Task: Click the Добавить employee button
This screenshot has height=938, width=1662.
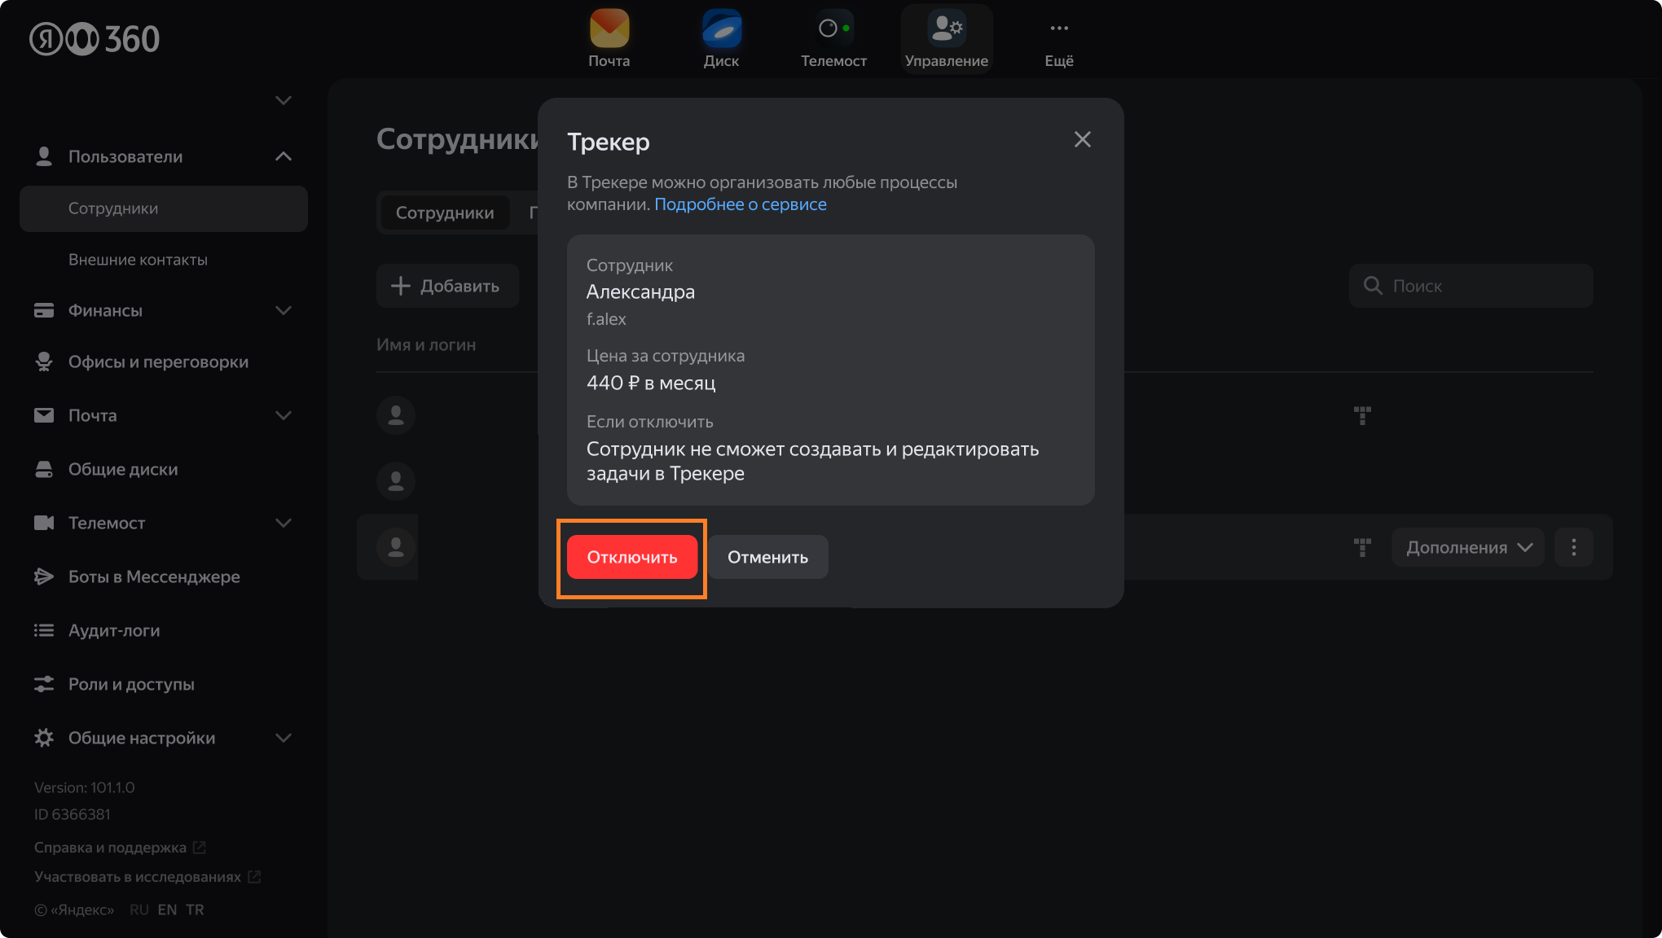Action: click(x=447, y=286)
